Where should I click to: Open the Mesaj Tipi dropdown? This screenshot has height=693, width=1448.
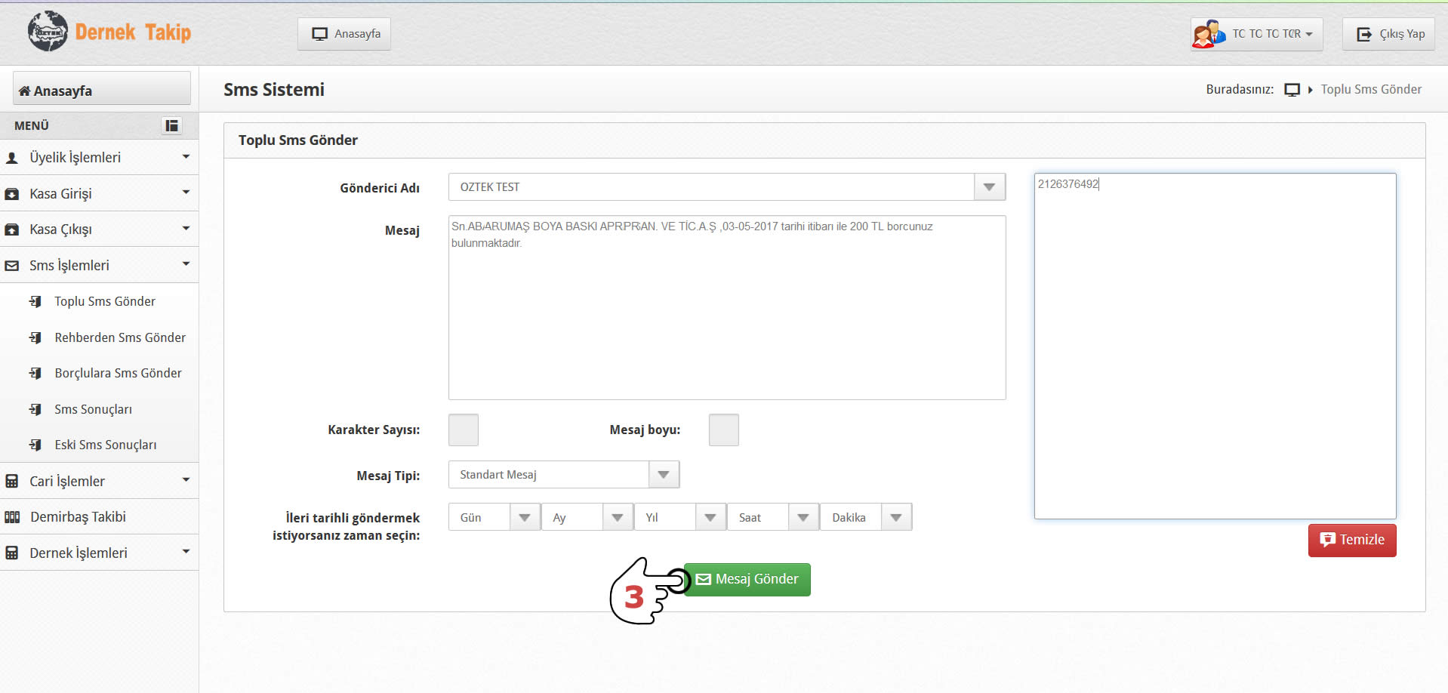pyautogui.click(x=663, y=475)
